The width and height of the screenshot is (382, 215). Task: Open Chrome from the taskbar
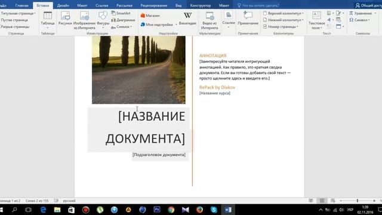(x=171, y=210)
